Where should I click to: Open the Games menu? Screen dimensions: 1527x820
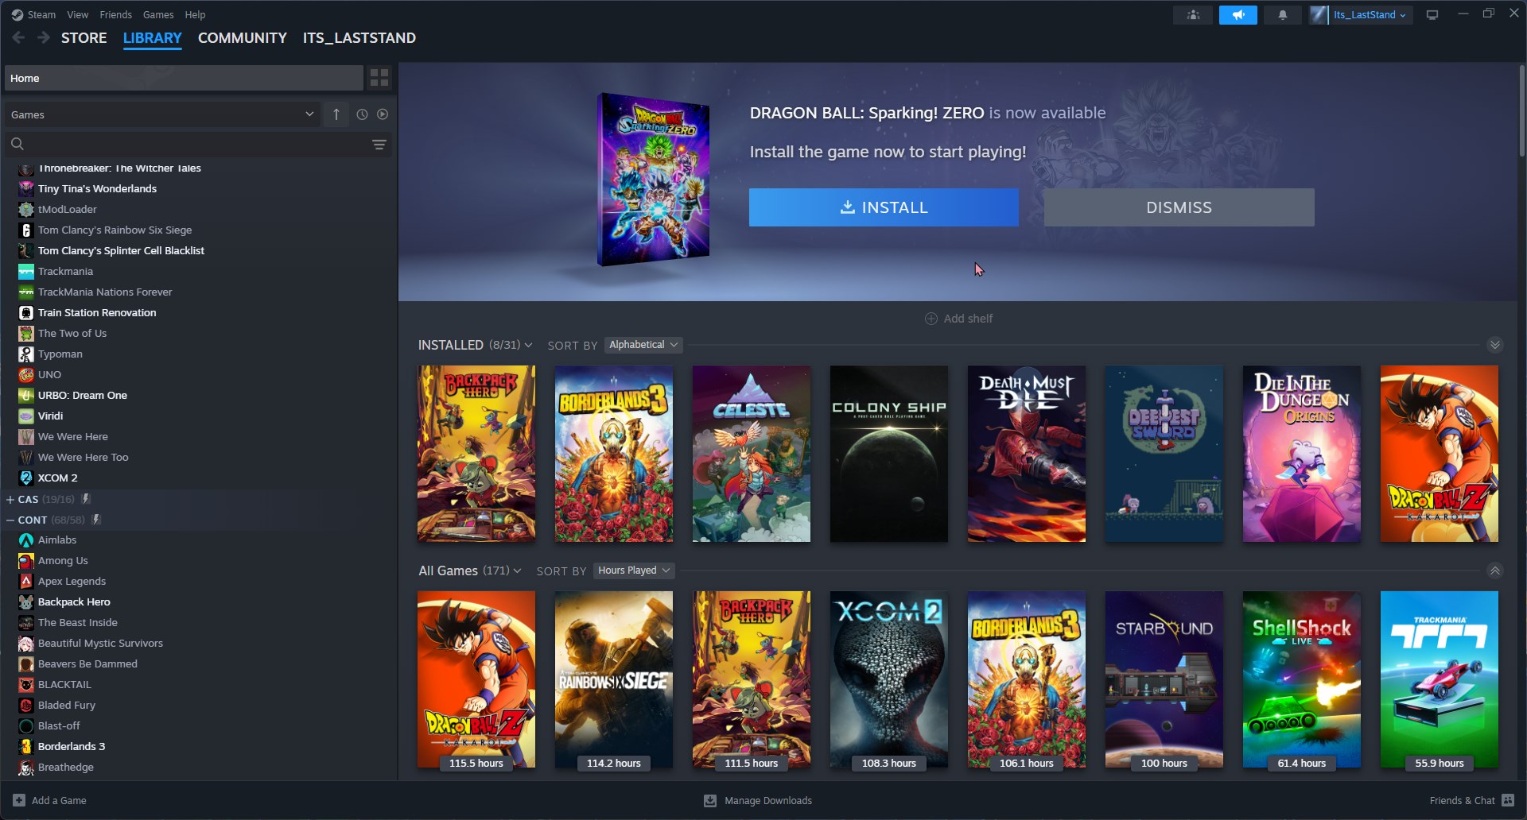[x=158, y=14]
